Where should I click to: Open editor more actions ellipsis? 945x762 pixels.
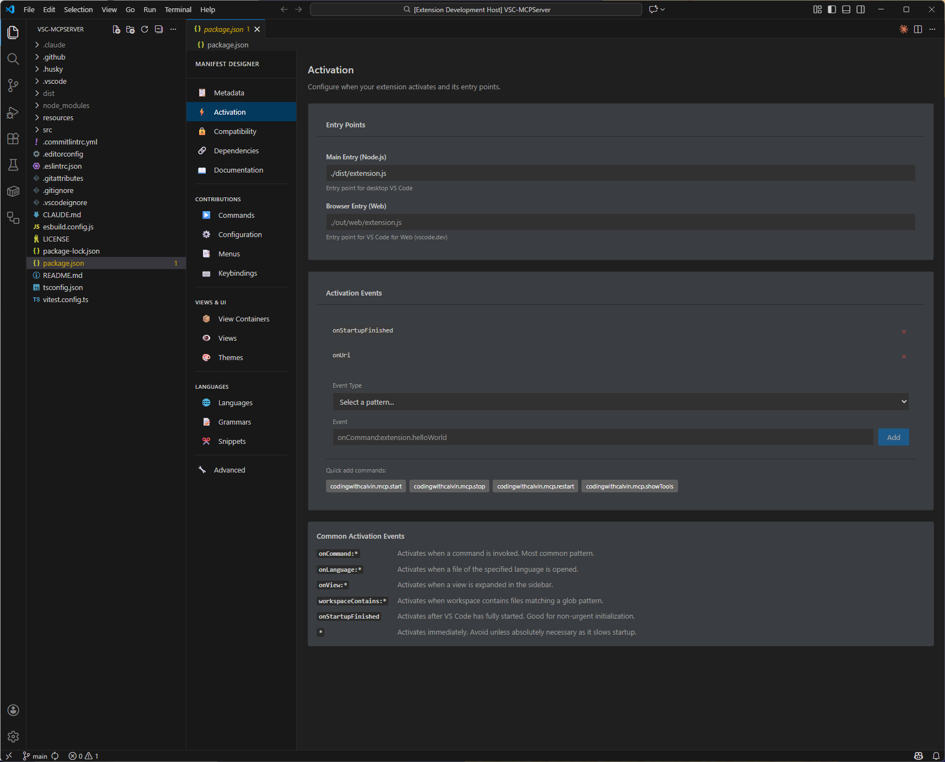[932, 29]
